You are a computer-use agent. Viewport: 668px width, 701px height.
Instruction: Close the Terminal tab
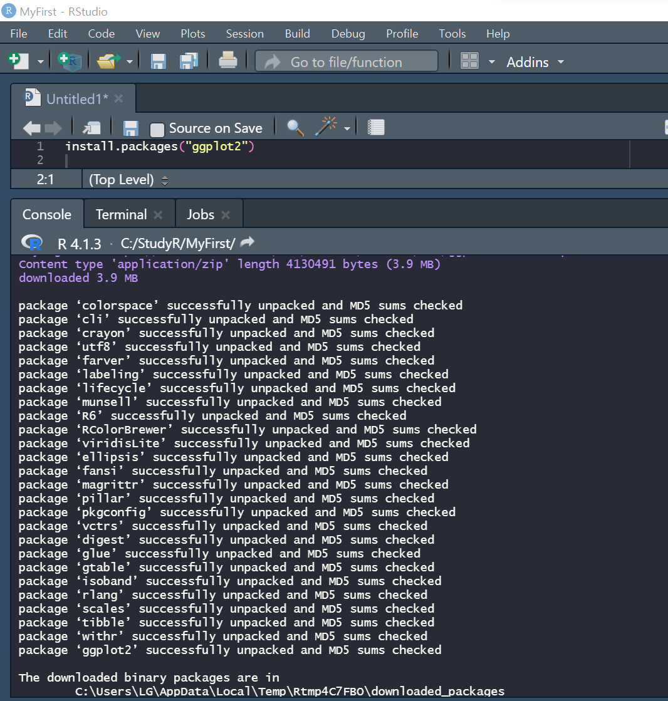[158, 215]
